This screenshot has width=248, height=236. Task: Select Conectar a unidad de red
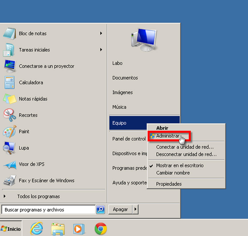(185, 147)
